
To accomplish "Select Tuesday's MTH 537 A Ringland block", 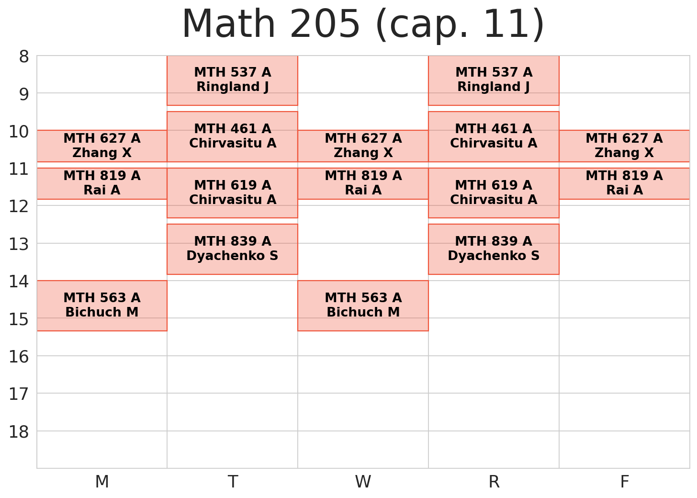I will pyautogui.click(x=232, y=80).
